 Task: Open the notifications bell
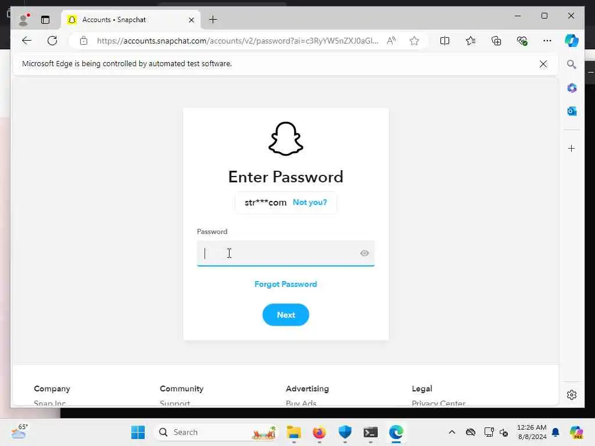tap(555, 432)
